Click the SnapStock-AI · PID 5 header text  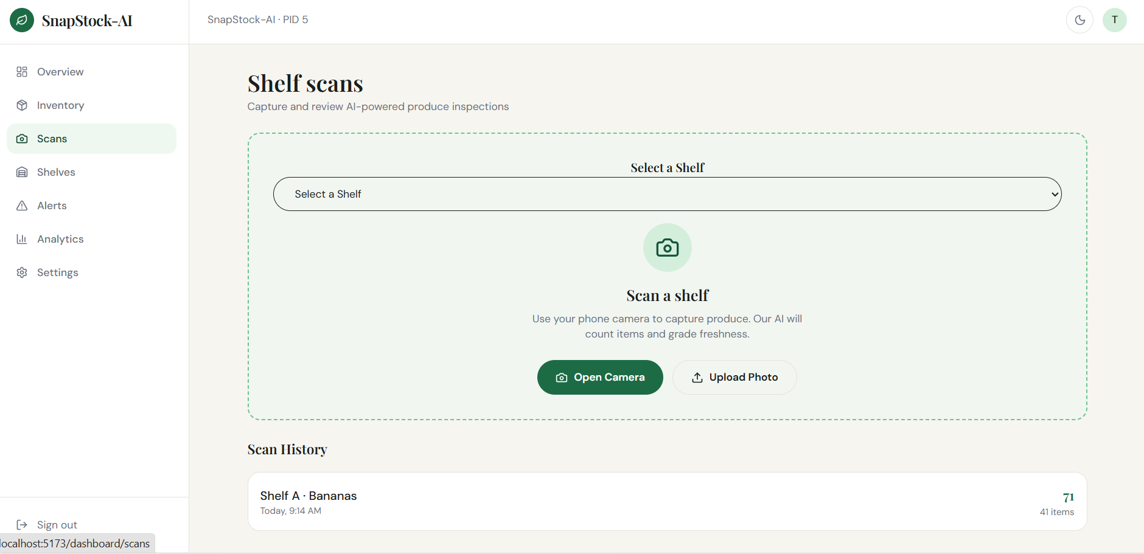pyautogui.click(x=258, y=19)
